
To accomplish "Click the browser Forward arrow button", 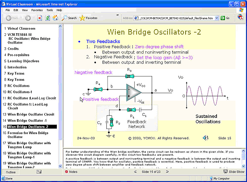I will point(28,18).
